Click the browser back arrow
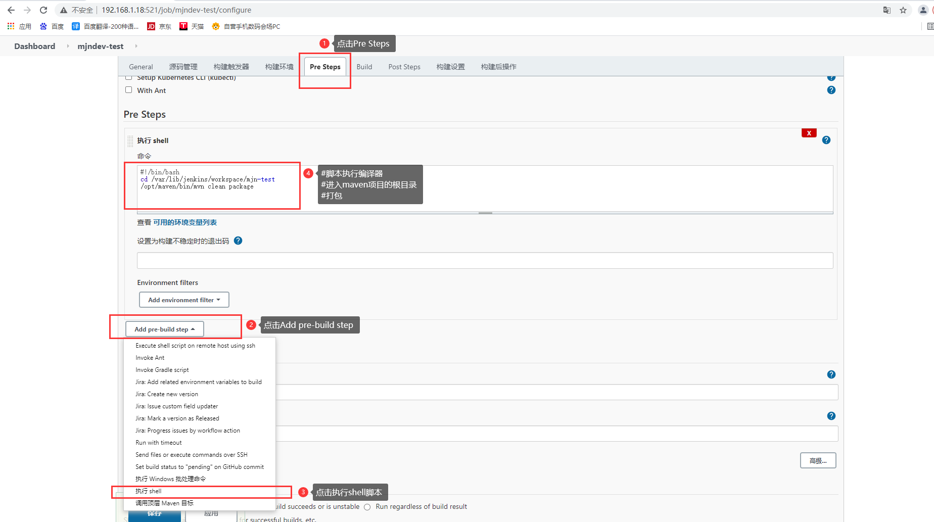This screenshot has width=934, height=522. click(x=11, y=10)
